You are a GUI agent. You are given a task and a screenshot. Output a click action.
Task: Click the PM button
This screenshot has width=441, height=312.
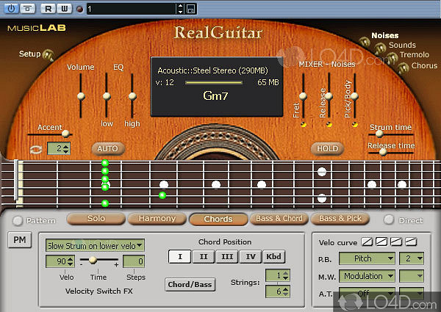point(20,240)
